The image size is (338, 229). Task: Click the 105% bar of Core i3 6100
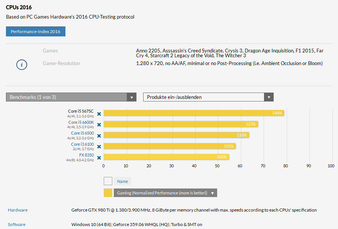tap(170, 146)
